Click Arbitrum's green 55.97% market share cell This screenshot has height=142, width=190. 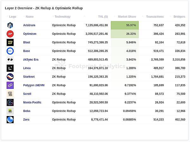[125, 25]
